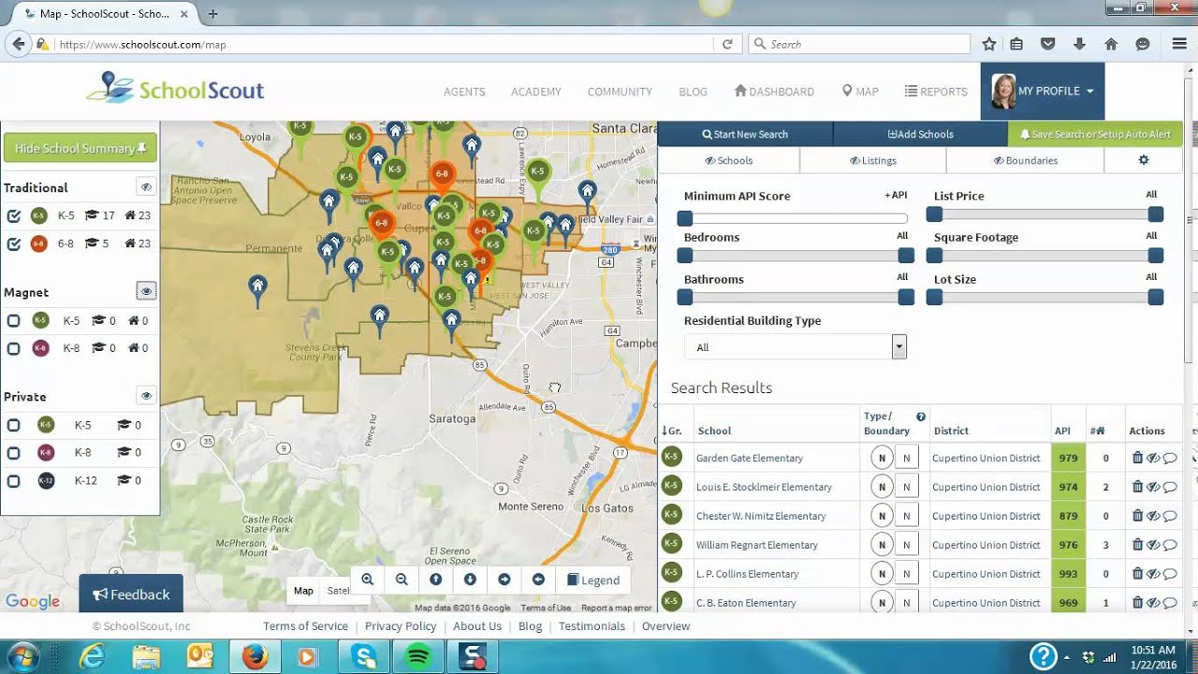Toggle Magnet schools visibility eye
The height and width of the screenshot is (674, 1198).
point(146,292)
